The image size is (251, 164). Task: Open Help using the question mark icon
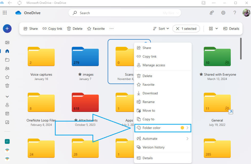pyautogui.click(x=235, y=13)
